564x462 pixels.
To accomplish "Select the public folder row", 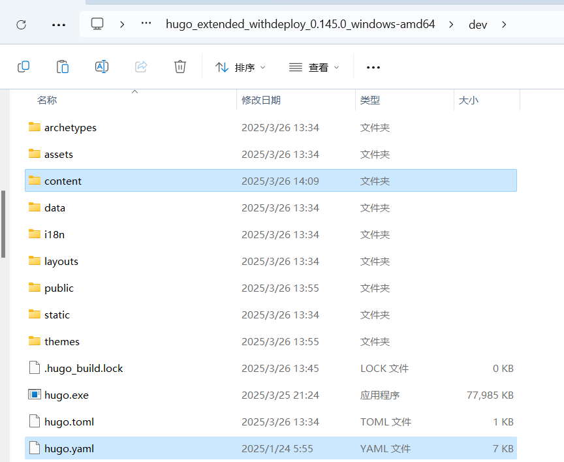I will pyautogui.click(x=59, y=288).
